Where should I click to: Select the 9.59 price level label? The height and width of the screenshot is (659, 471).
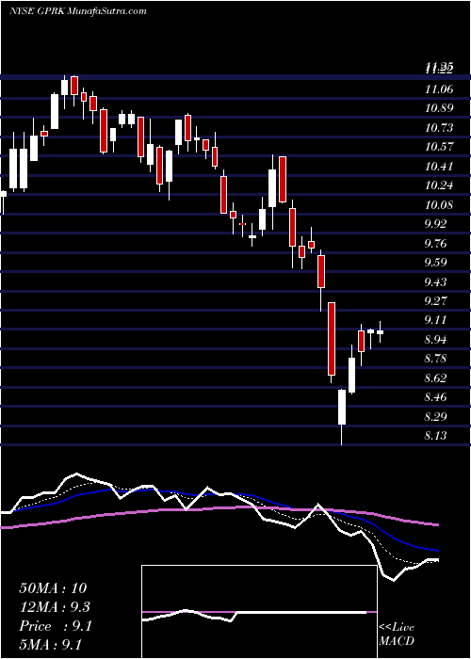(x=435, y=263)
